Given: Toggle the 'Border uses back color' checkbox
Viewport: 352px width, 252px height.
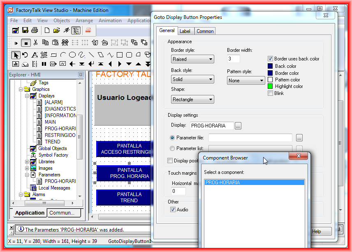Looking at the screenshot, I should [x=271, y=59].
